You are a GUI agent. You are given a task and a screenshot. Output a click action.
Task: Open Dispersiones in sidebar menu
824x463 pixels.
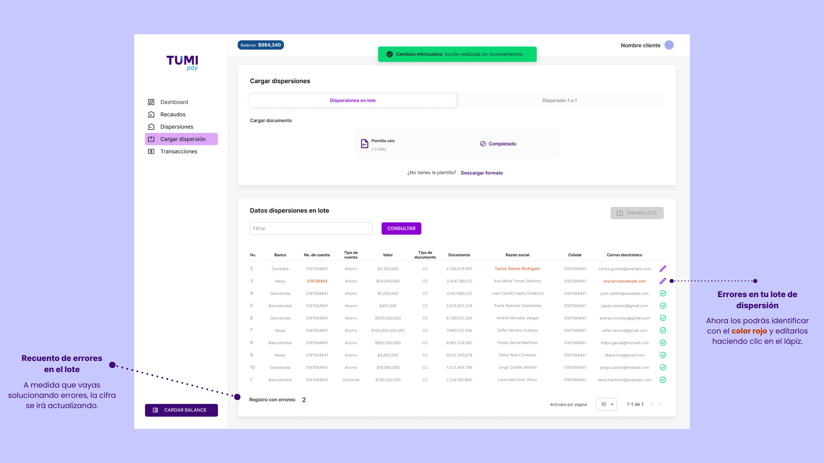[176, 127]
